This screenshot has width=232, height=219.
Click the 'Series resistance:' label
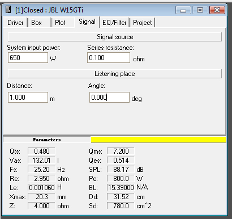point(110,48)
